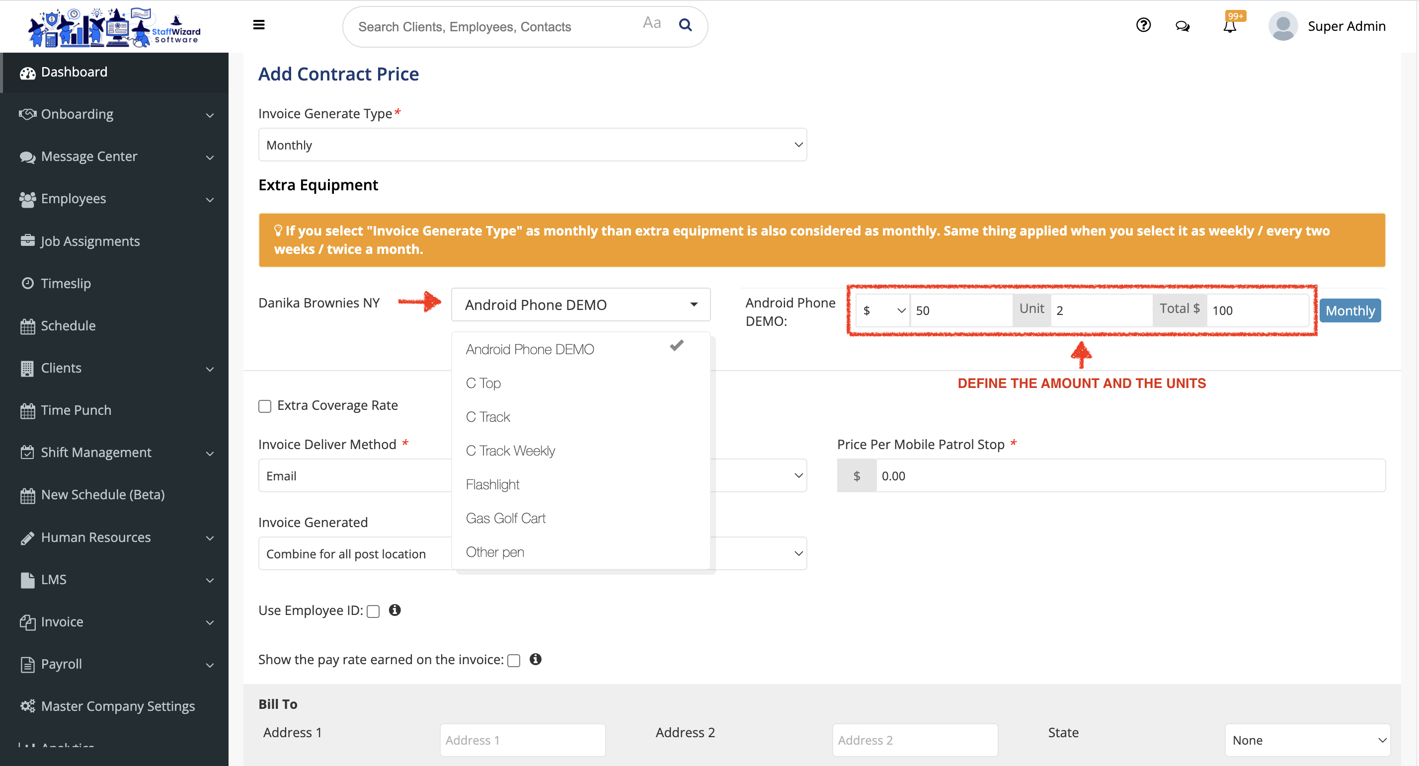Enable the Extra Coverage Rate checkbox
The height and width of the screenshot is (766, 1419).
[265, 406]
